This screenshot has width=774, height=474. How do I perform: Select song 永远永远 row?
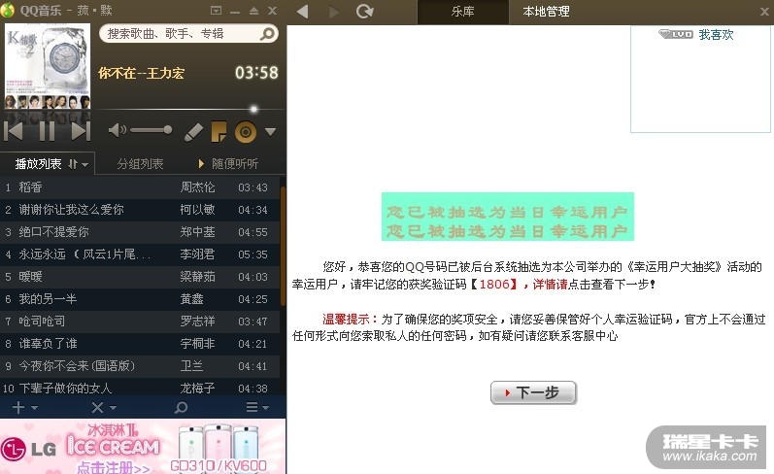coord(140,254)
